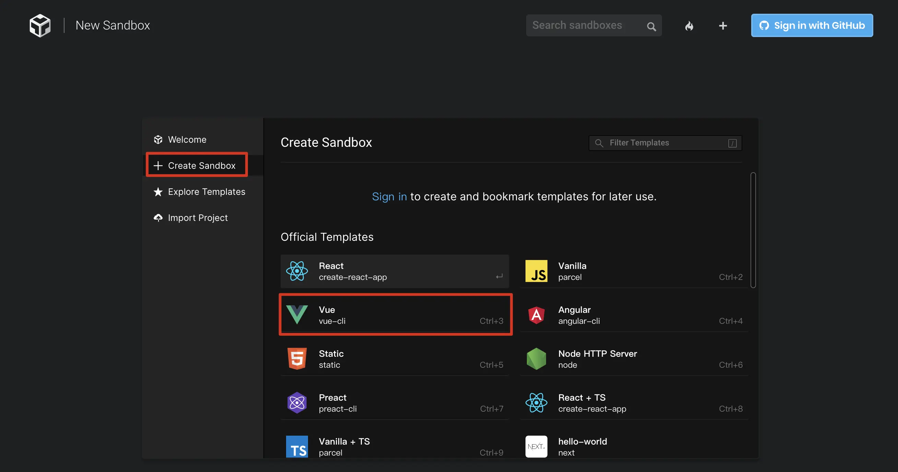Follow the blue Sign in link
Image resolution: width=898 pixels, height=472 pixels.
tap(389, 197)
